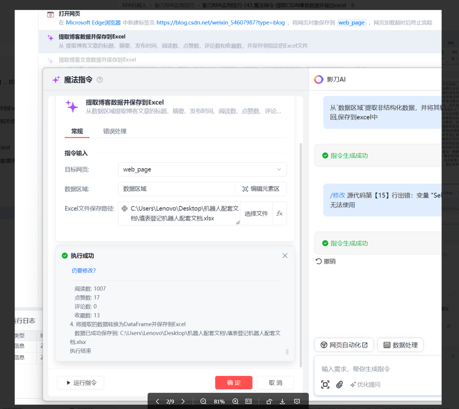This screenshot has width=459, height=409.
Task: Switch to the 常规 tab
Action: click(77, 131)
